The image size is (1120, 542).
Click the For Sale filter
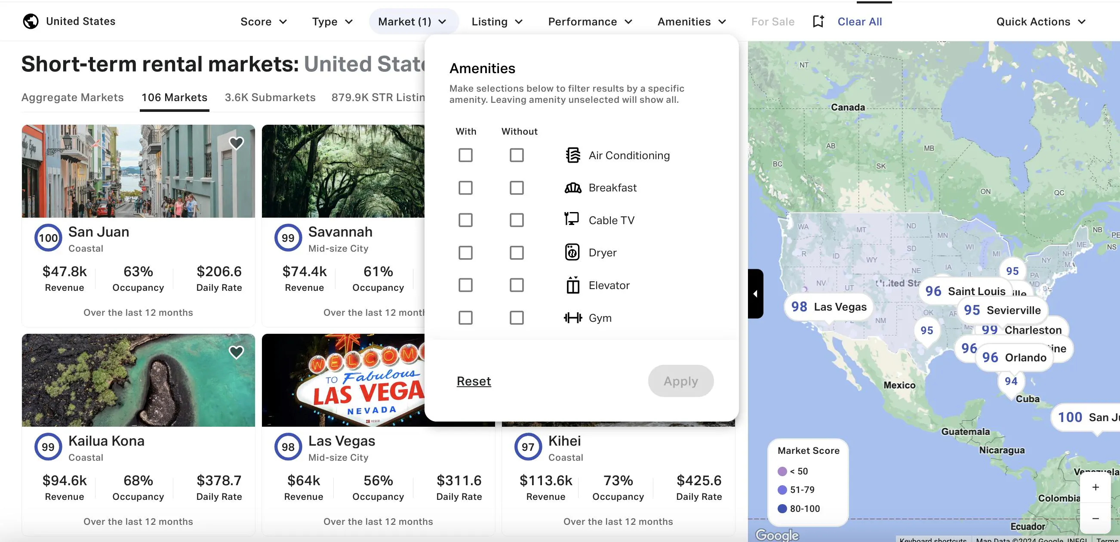tap(772, 22)
